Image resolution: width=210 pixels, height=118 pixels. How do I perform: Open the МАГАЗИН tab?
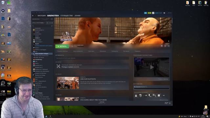click(42, 16)
